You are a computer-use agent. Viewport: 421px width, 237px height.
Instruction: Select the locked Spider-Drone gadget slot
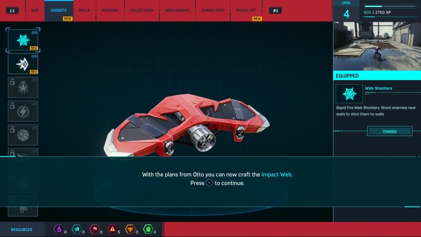click(x=23, y=88)
